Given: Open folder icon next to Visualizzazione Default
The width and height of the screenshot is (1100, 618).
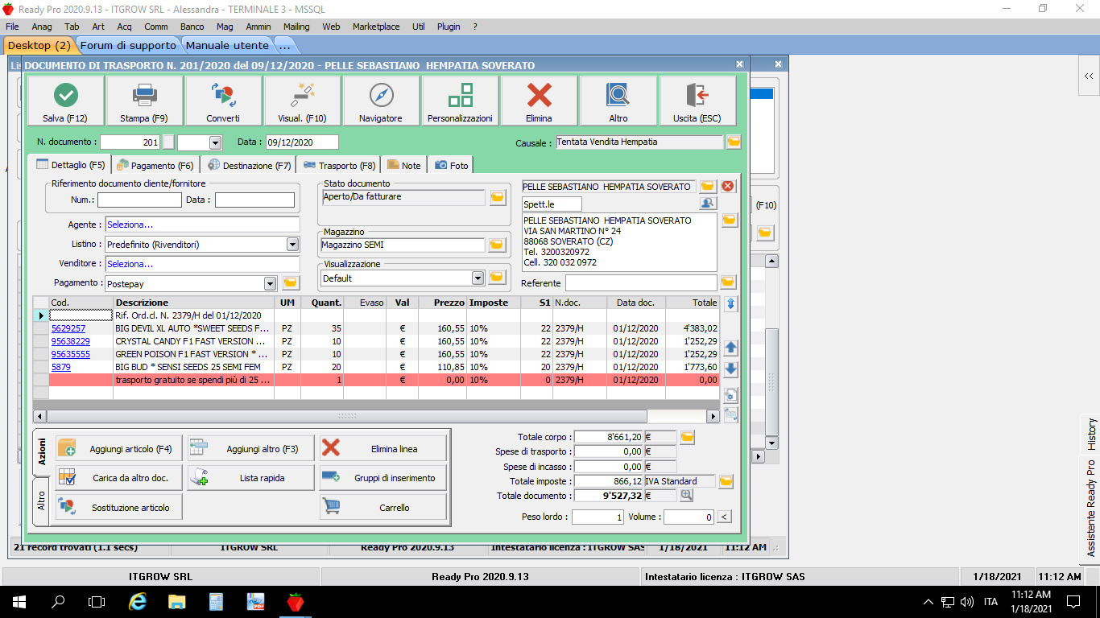Looking at the screenshot, I should tap(498, 278).
